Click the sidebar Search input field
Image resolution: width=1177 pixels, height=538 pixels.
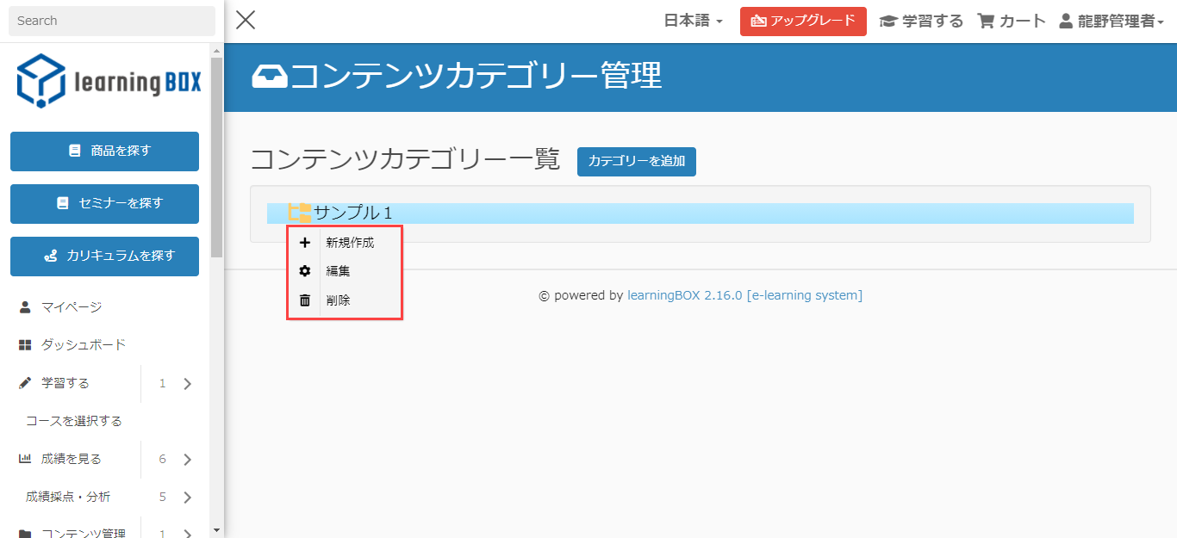click(x=111, y=21)
